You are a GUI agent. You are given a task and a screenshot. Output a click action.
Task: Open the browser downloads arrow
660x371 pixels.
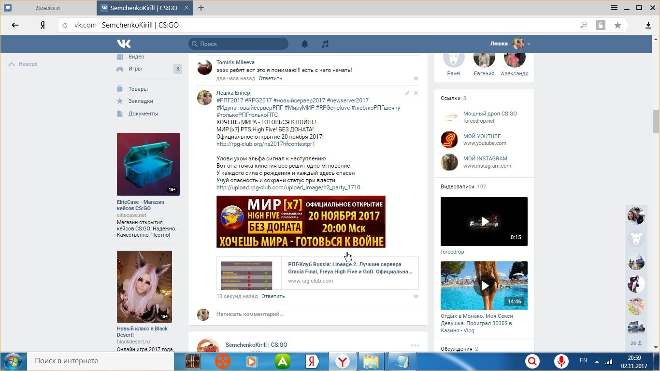coord(648,25)
